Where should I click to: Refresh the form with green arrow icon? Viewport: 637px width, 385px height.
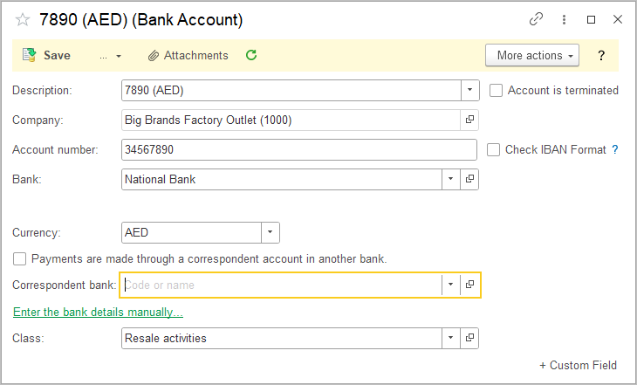pos(251,55)
